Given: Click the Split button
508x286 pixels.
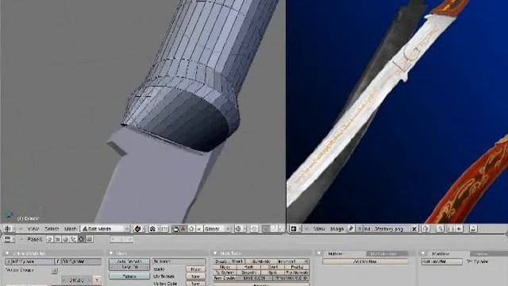Looking at the screenshot, I should click(x=273, y=272).
